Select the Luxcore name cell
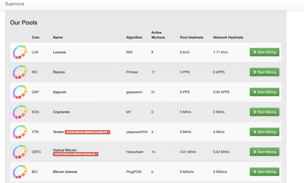 tap(59, 52)
